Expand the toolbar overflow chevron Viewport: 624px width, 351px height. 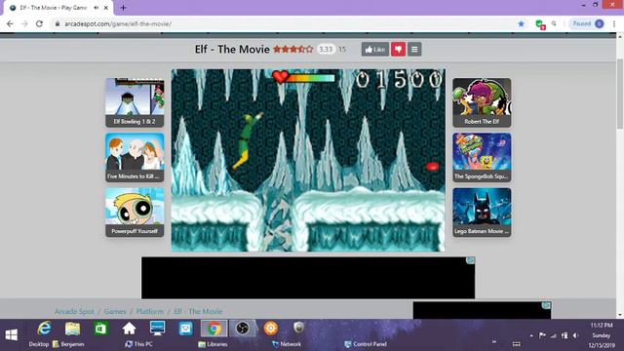[x=494, y=342]
